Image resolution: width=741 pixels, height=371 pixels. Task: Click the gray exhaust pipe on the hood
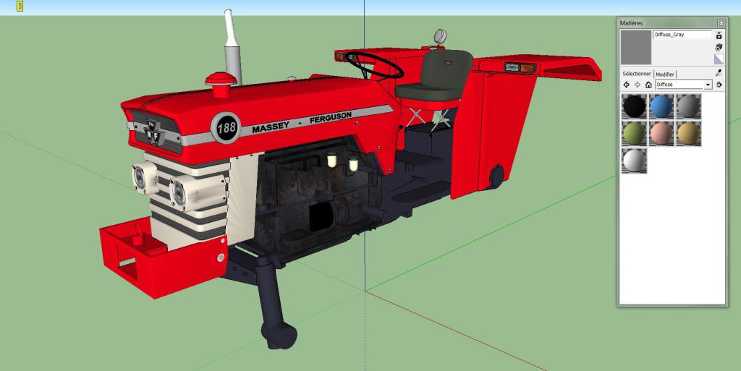point(232,46)
